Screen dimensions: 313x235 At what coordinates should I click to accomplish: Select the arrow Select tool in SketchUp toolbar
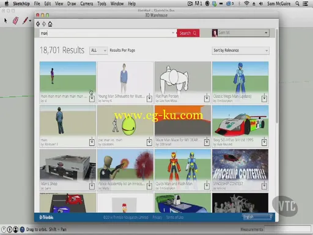pos(6,20)
